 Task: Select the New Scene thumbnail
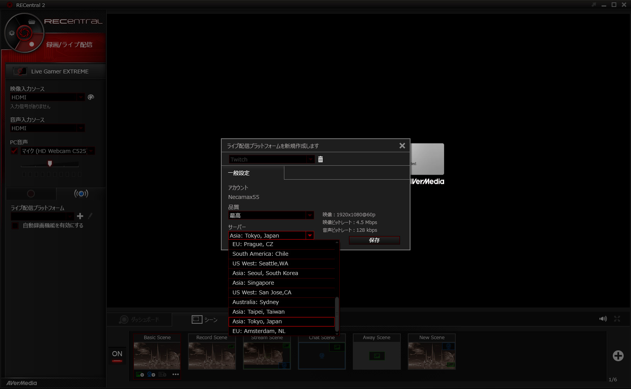point(432,352)
